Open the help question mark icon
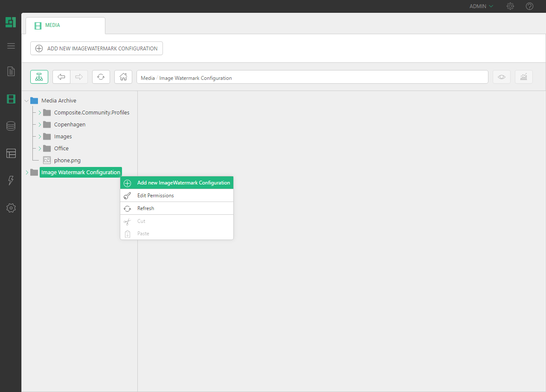546x392 pixels. coord(529,6)
